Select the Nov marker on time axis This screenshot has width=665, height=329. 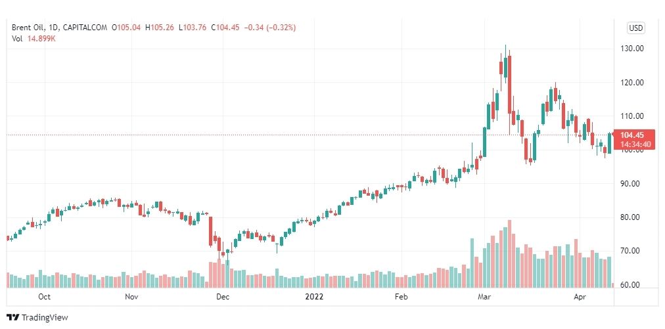[132, 297]
